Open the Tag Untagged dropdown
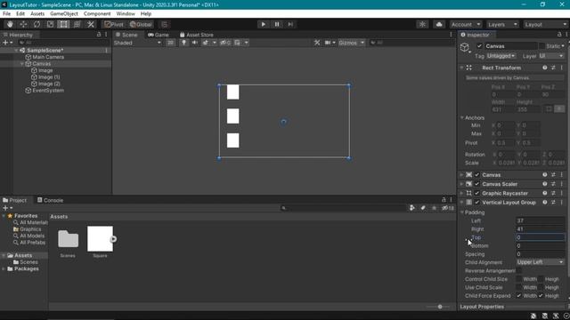Viewport: 570px width, 320px height. 501,56
